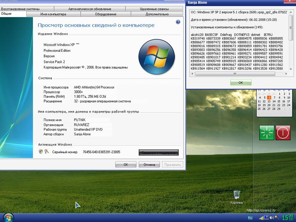Click the organization value RUVAREZ
Viewport: 296px width, 222px height.
click(81, 125)
